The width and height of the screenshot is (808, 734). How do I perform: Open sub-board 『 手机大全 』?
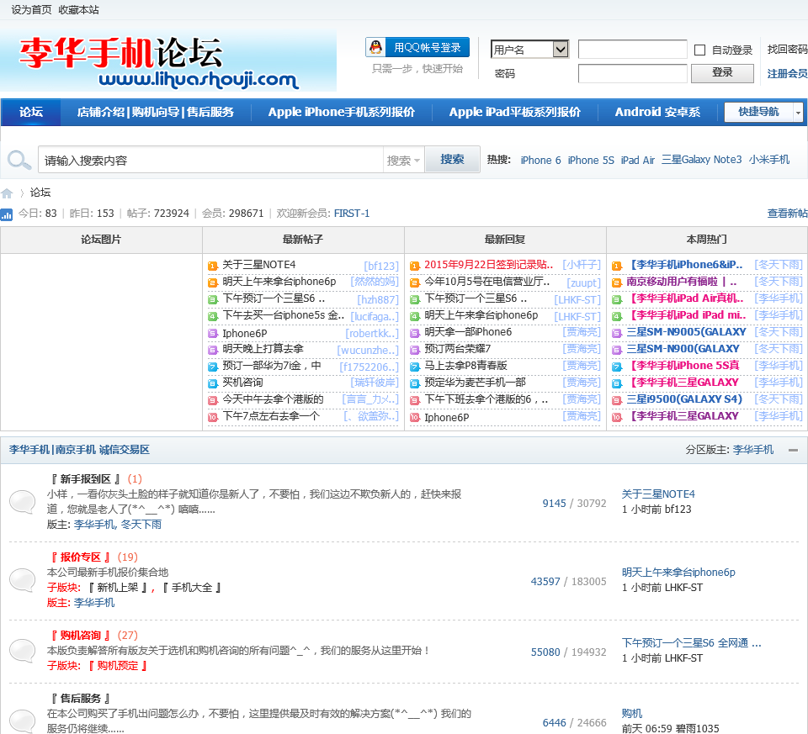[192, 588]
